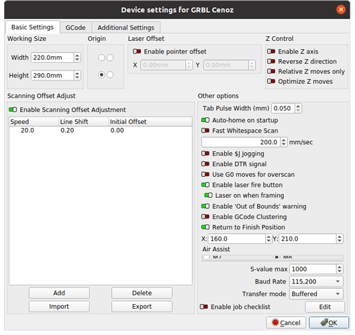355x335 pixels.
Task: Adjust finish position X stepper
Action: tap(268, 239)
